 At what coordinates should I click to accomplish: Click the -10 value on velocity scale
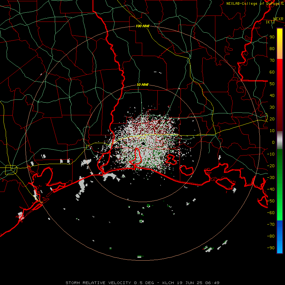point(271,154)
